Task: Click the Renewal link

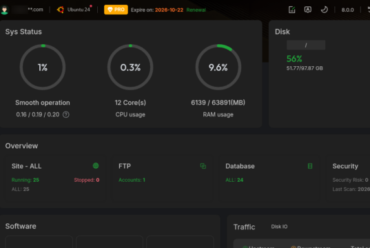Action: pyautogui.click(x=196, y=10)
